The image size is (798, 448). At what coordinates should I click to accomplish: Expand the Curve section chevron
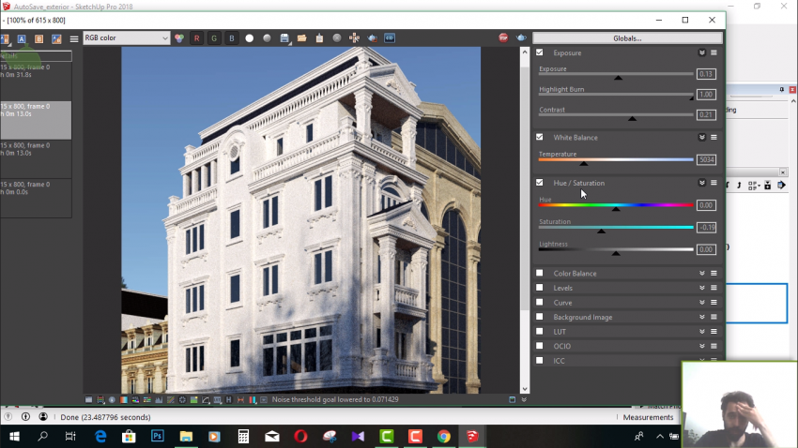click(x=702, y=302)
